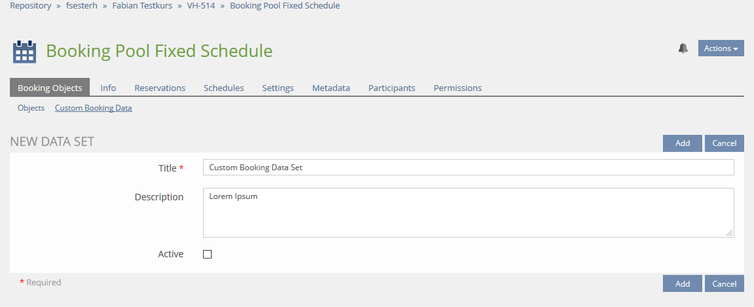This screenshot has width=754, height=307.
Task: Open the Objects sub-tab
Action: (31, 108)
